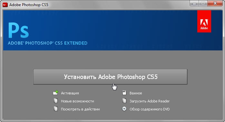The height and width of the screenshot is (122, 225).
Task: Click the Установить Adobe Photoshop CS5 button
Action: (x=110, y=77)
